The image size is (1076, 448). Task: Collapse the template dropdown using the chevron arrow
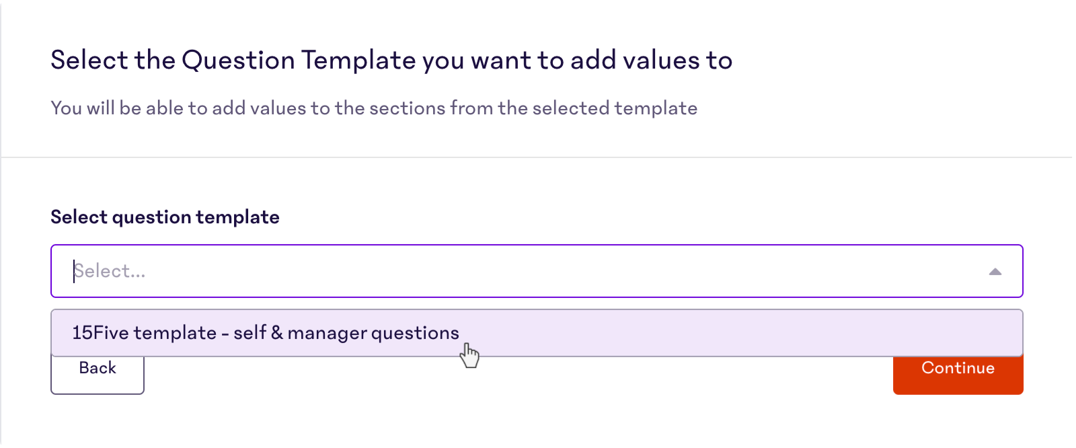point(996,271)
